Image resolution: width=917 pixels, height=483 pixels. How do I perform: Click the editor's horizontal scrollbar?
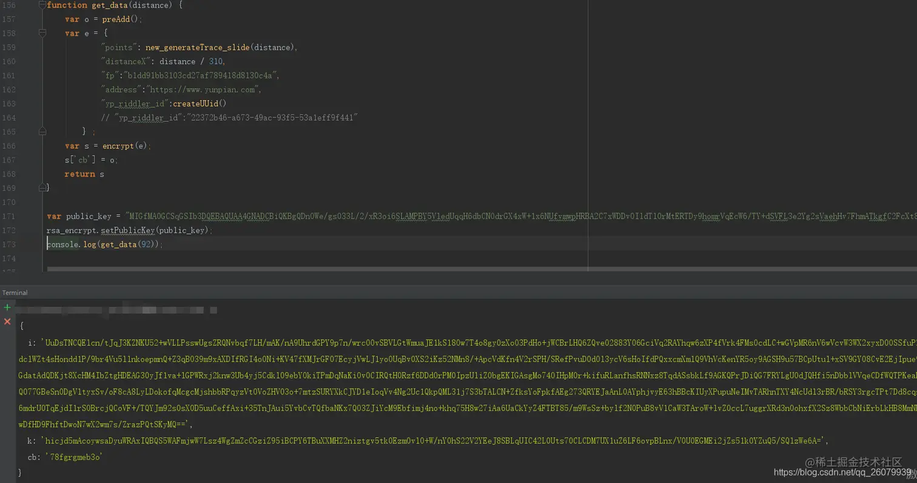tap(482, 269)
